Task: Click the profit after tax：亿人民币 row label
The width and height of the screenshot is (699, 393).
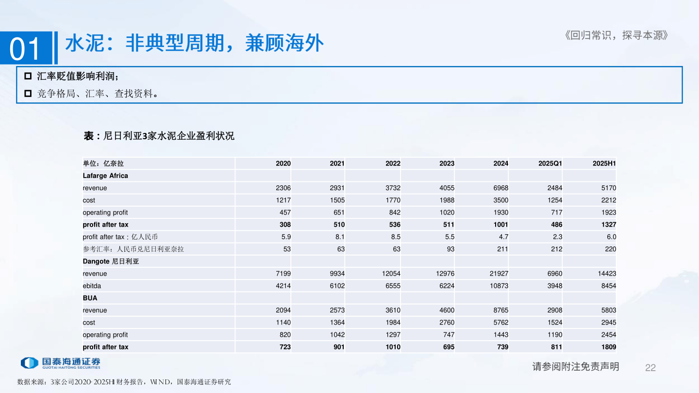Action: 120,237
